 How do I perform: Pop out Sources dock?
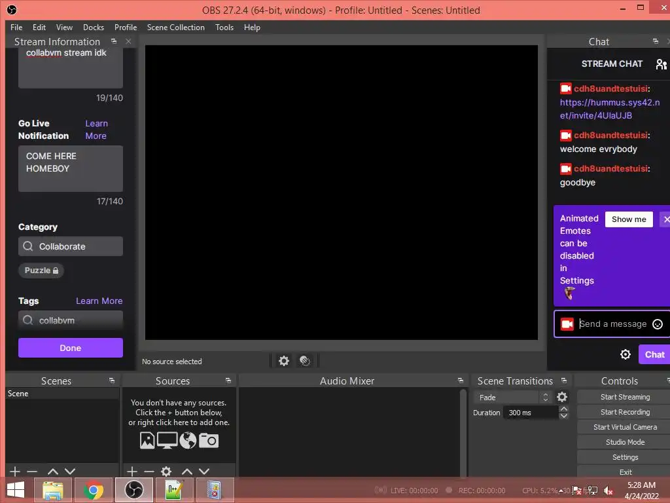(x=228, y=381)
